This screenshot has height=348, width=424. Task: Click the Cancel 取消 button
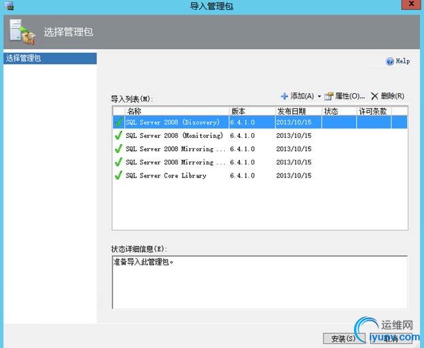391,338
